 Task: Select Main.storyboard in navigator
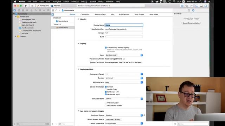(x=27, y=25)
